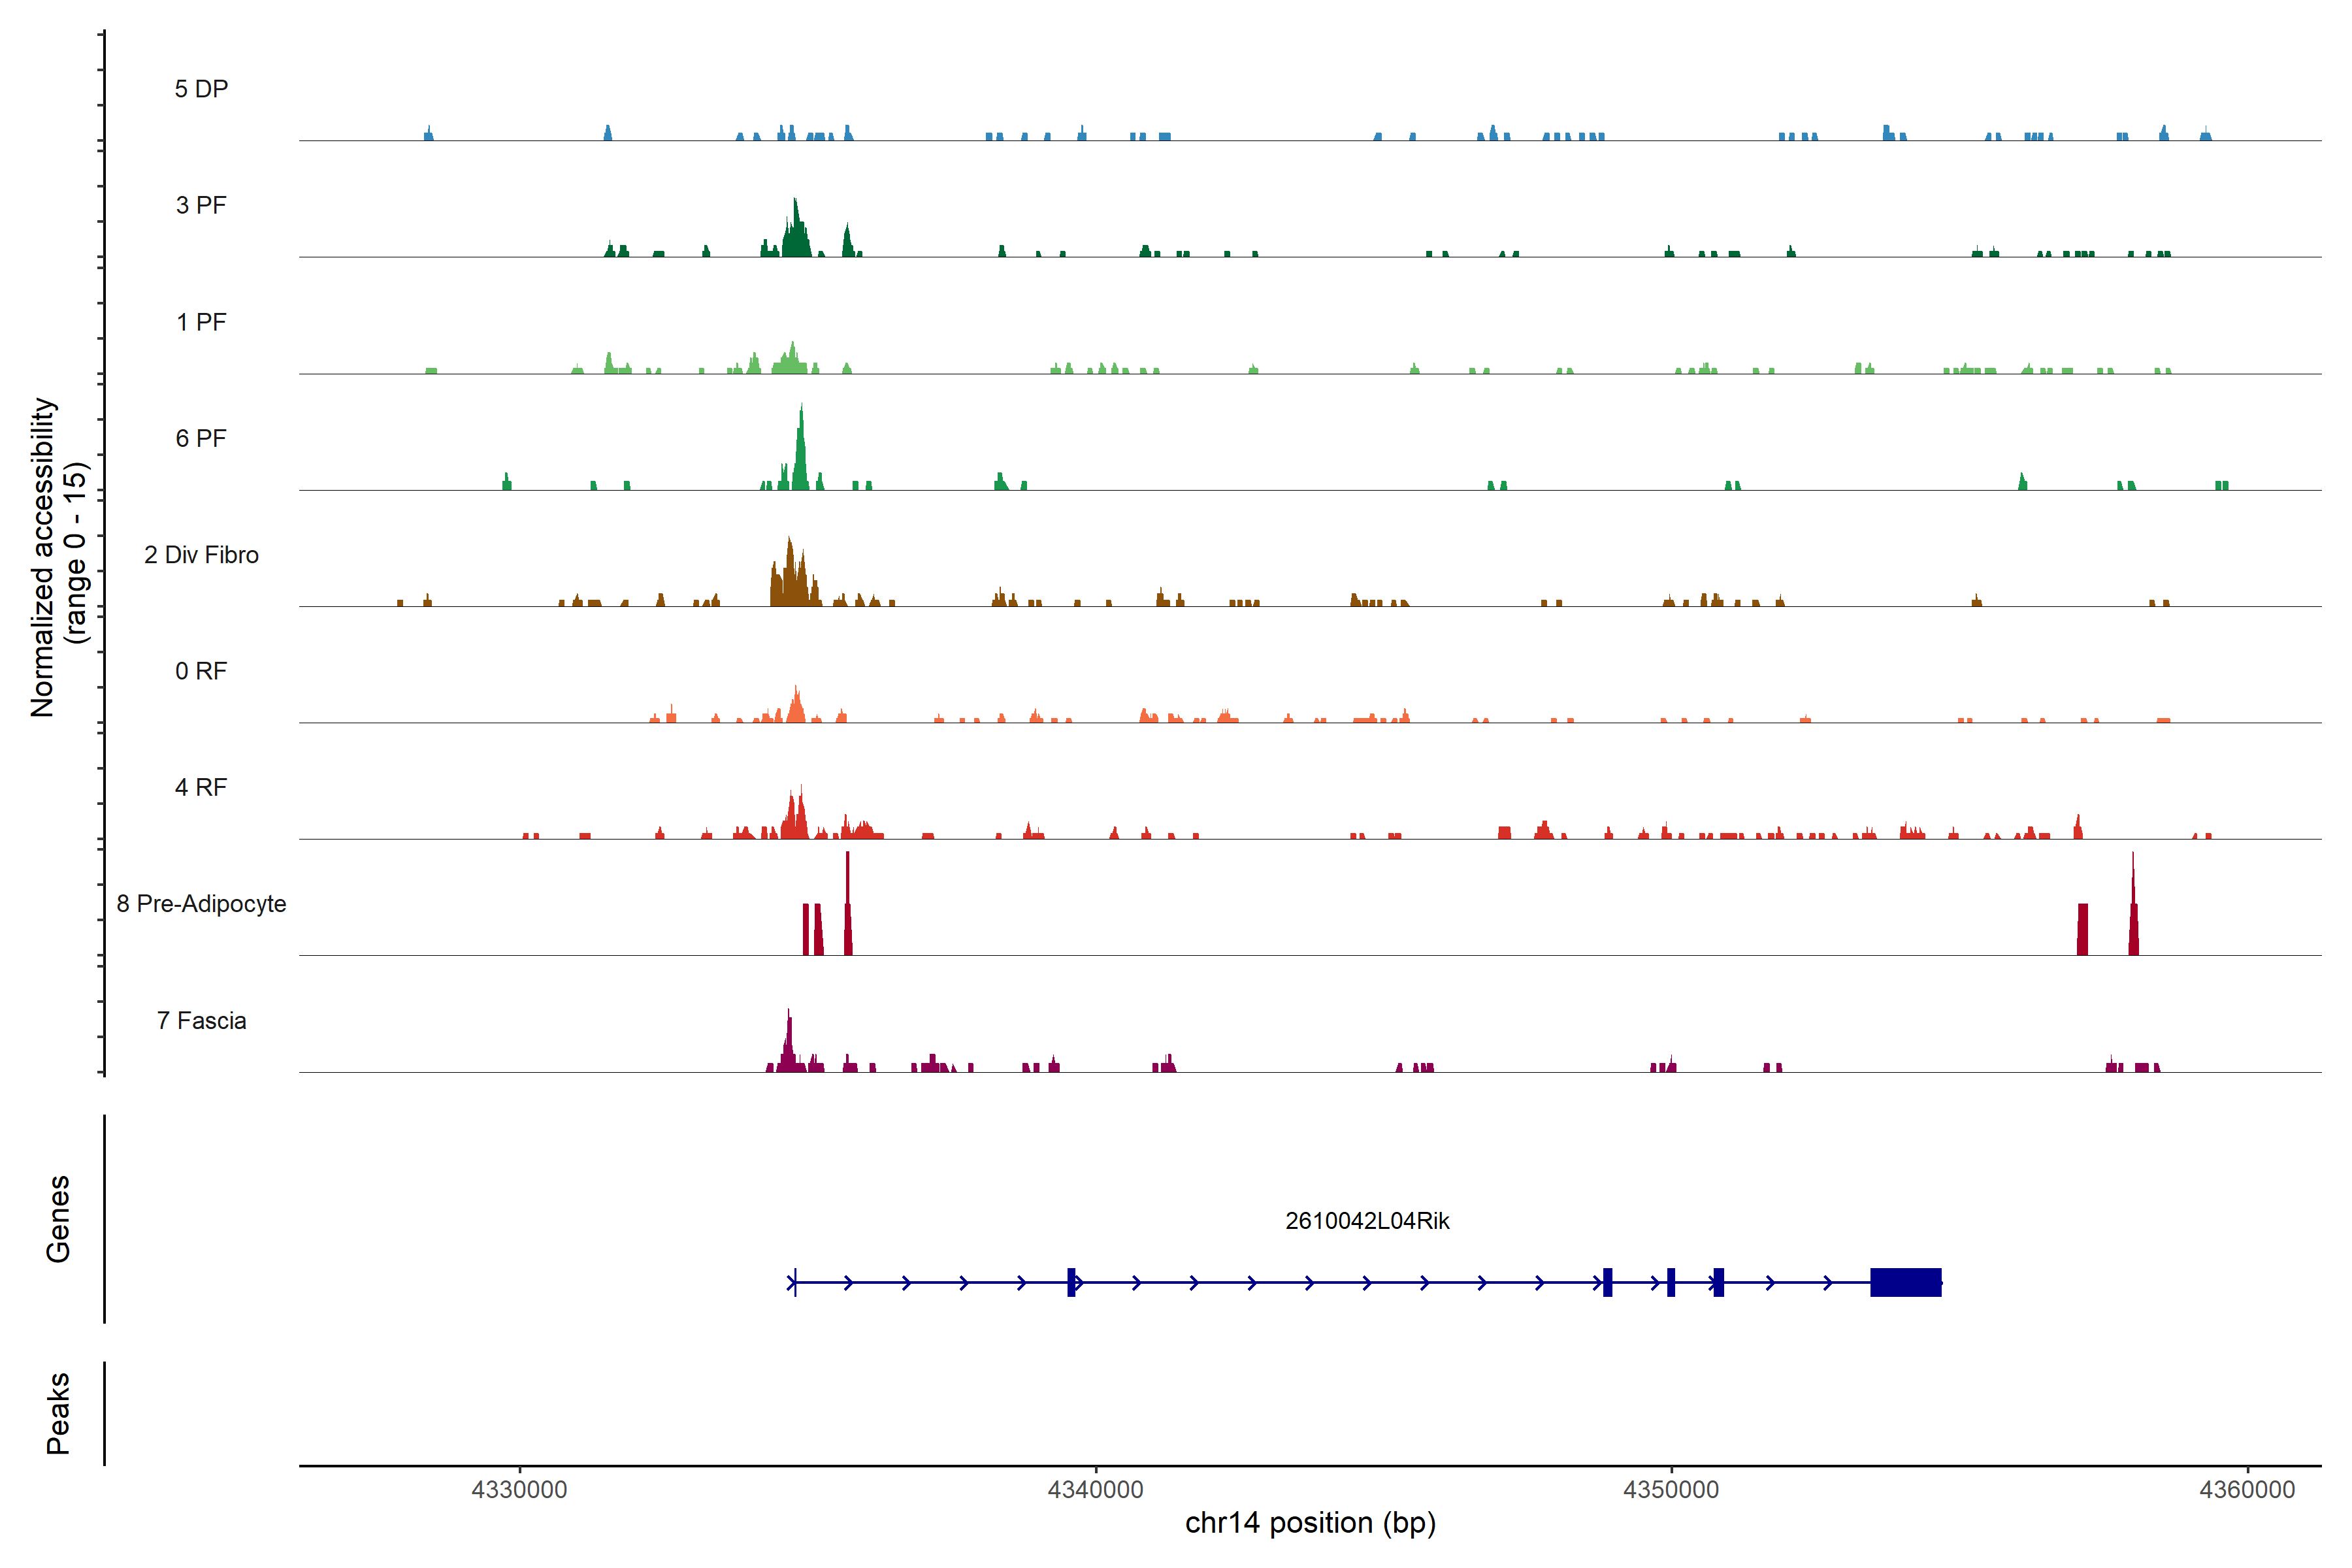Click the 2 Div Fibro track label
The image size is (2352, 1568).
[201, 555]
